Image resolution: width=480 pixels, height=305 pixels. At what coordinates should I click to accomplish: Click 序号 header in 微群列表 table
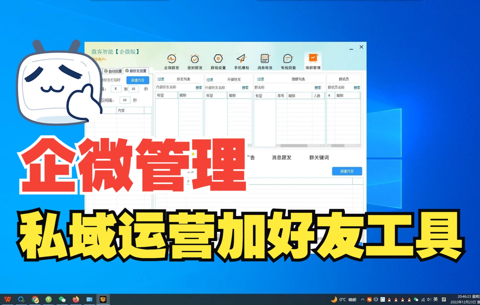[281, 96]
